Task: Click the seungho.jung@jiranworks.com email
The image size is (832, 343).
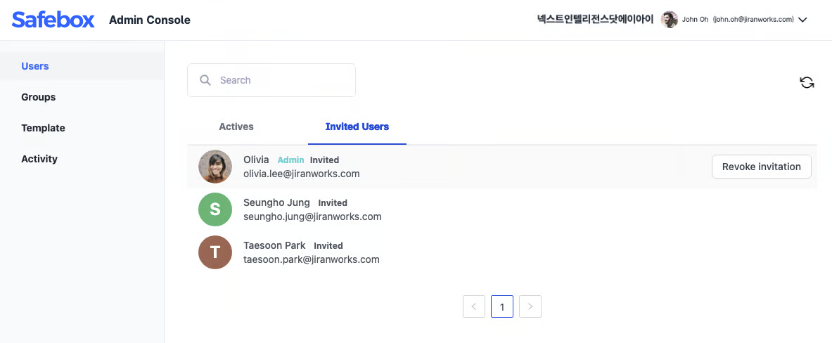Action: pos(312,216)
